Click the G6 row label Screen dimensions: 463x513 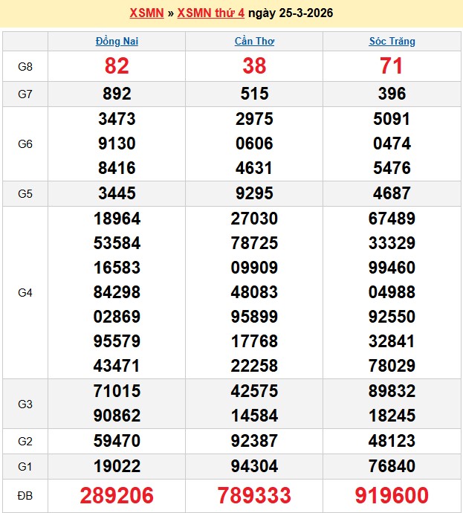(25, 143)
